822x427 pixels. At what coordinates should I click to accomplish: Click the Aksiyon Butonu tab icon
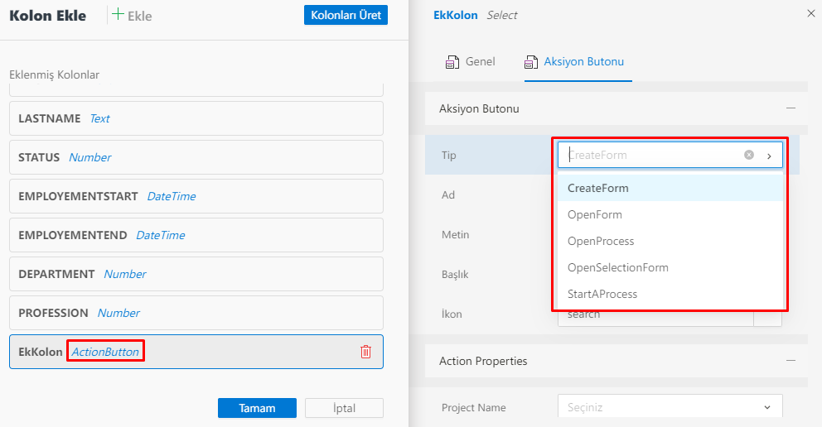(x=531, y=62)
